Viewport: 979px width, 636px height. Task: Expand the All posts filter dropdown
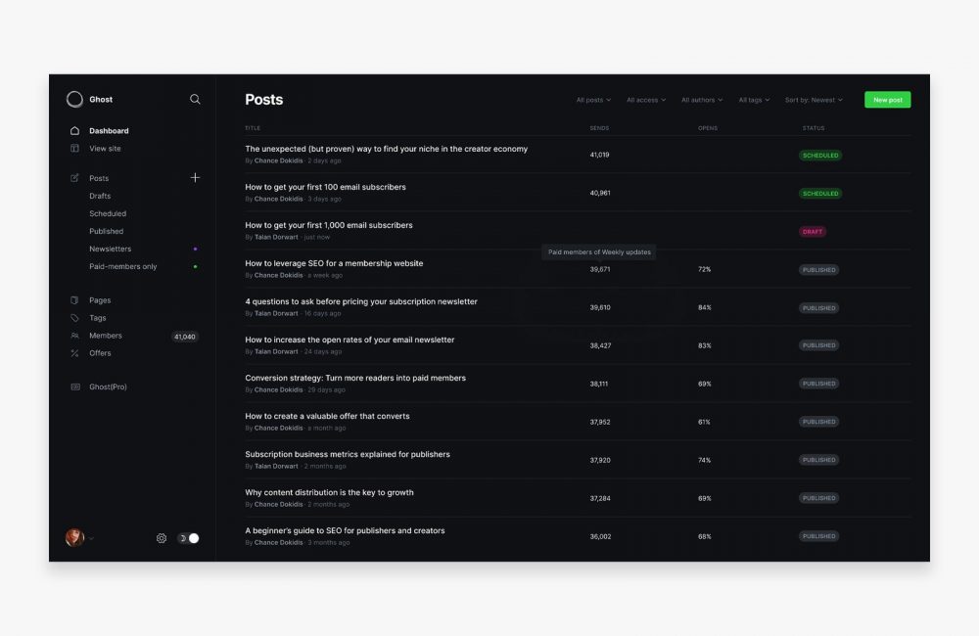click(593, 100)
